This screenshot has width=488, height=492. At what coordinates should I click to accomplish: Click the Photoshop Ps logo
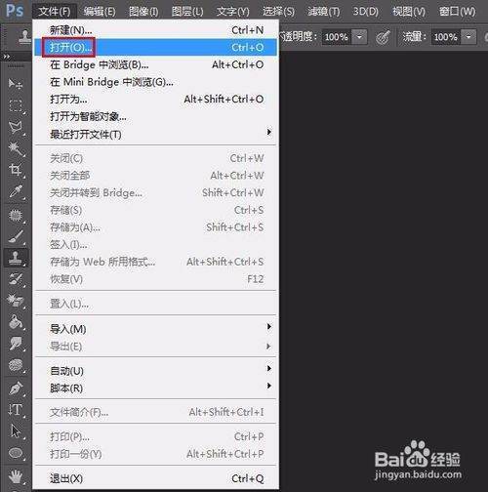15,11
